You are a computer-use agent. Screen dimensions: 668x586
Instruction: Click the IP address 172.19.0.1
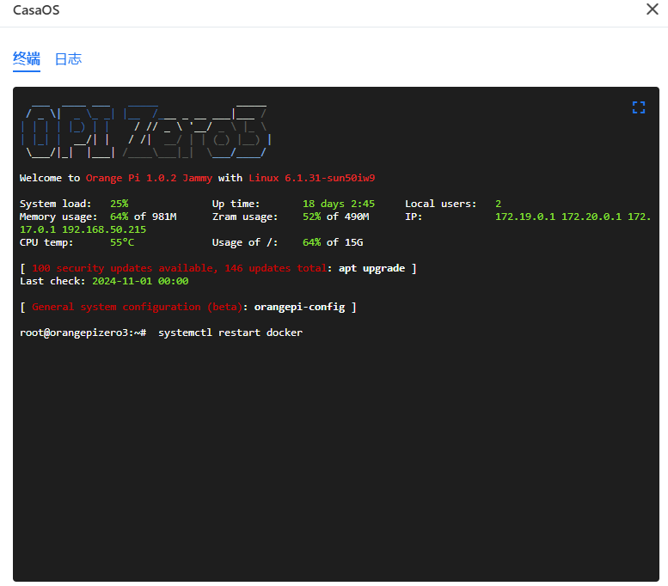tap(525, 217)
